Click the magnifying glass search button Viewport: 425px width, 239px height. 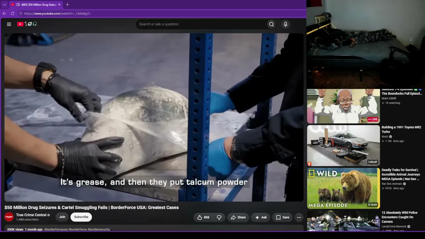point(272,24)
